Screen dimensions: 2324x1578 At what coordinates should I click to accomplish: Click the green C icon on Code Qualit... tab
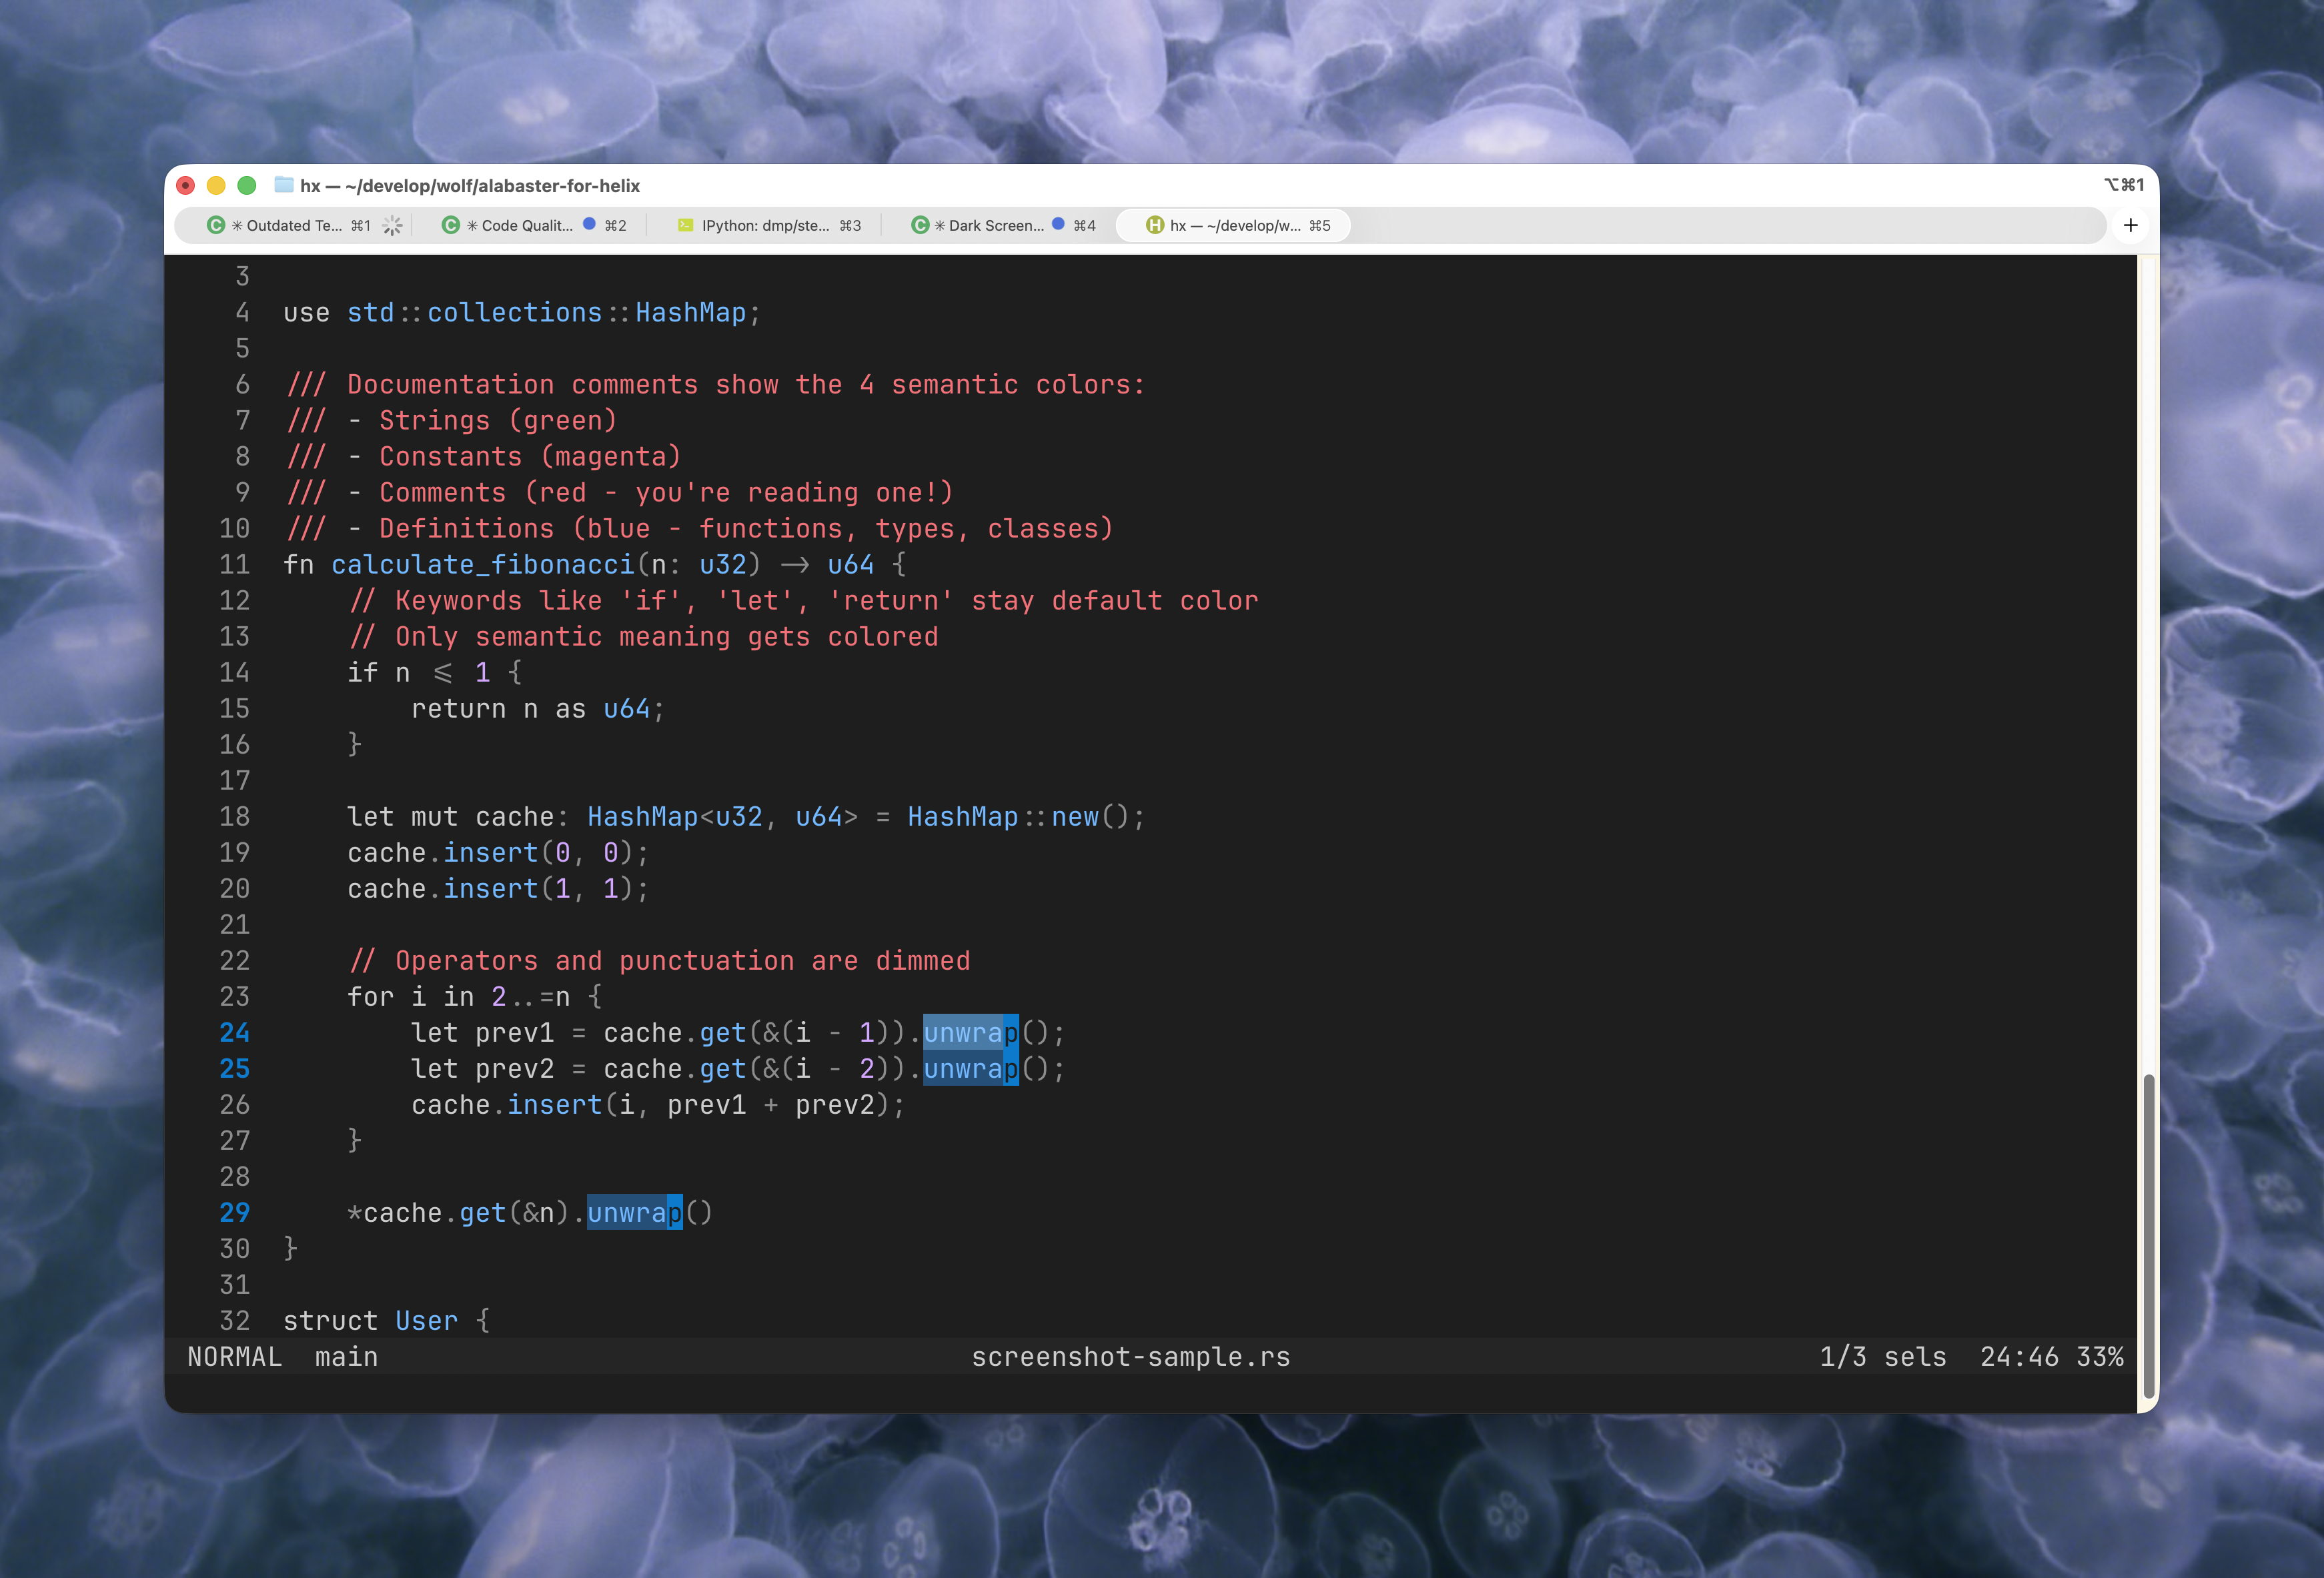(x=450, y=225)
